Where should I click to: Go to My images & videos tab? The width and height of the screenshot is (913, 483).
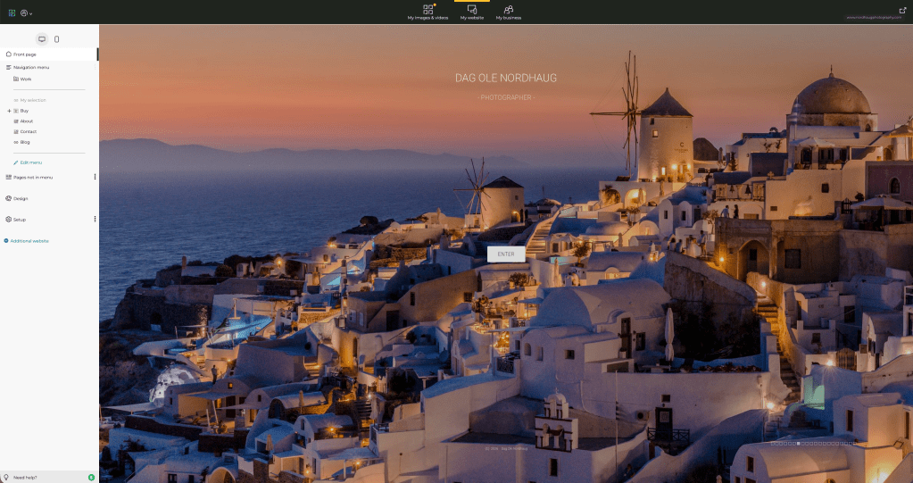[428, 12]
